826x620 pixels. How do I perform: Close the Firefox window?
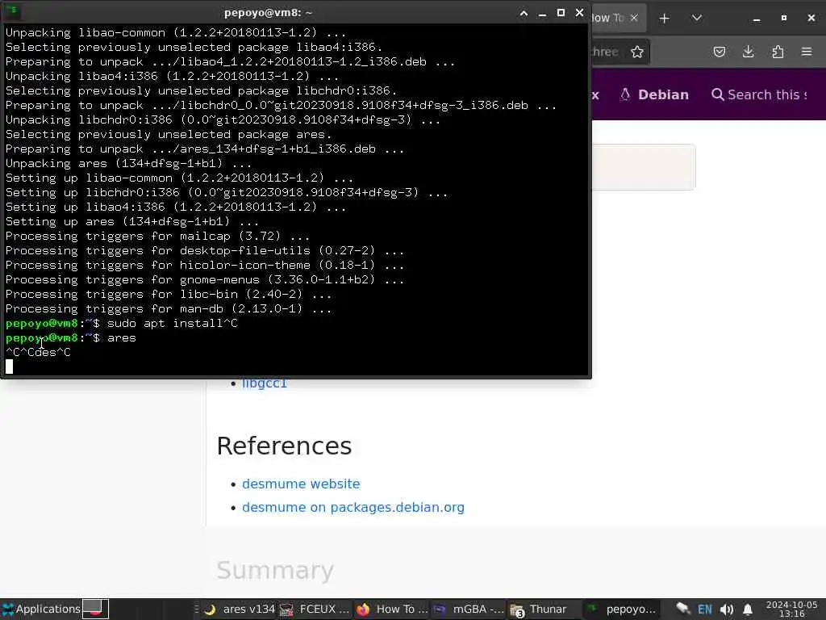pos(811,18)
